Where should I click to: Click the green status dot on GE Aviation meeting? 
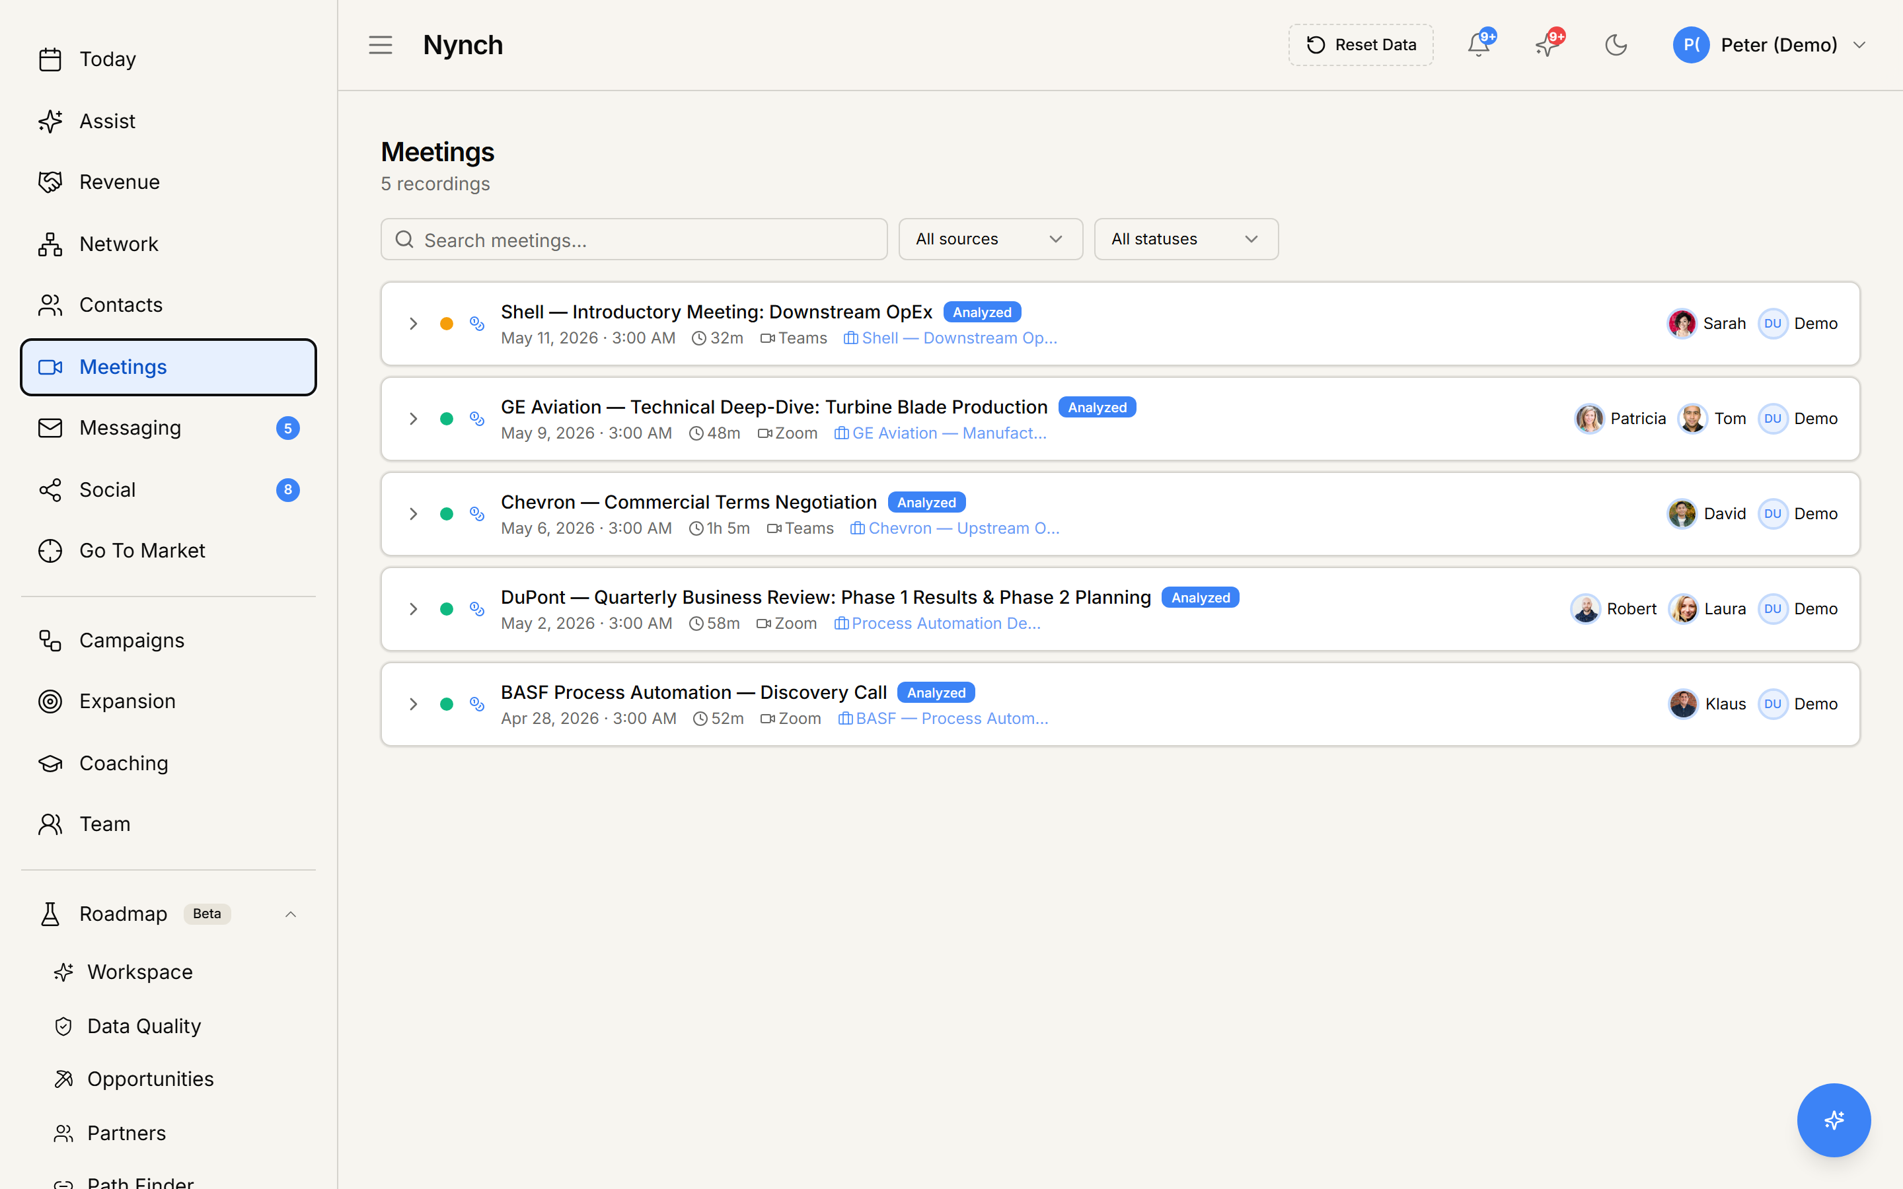coord(447,418)
